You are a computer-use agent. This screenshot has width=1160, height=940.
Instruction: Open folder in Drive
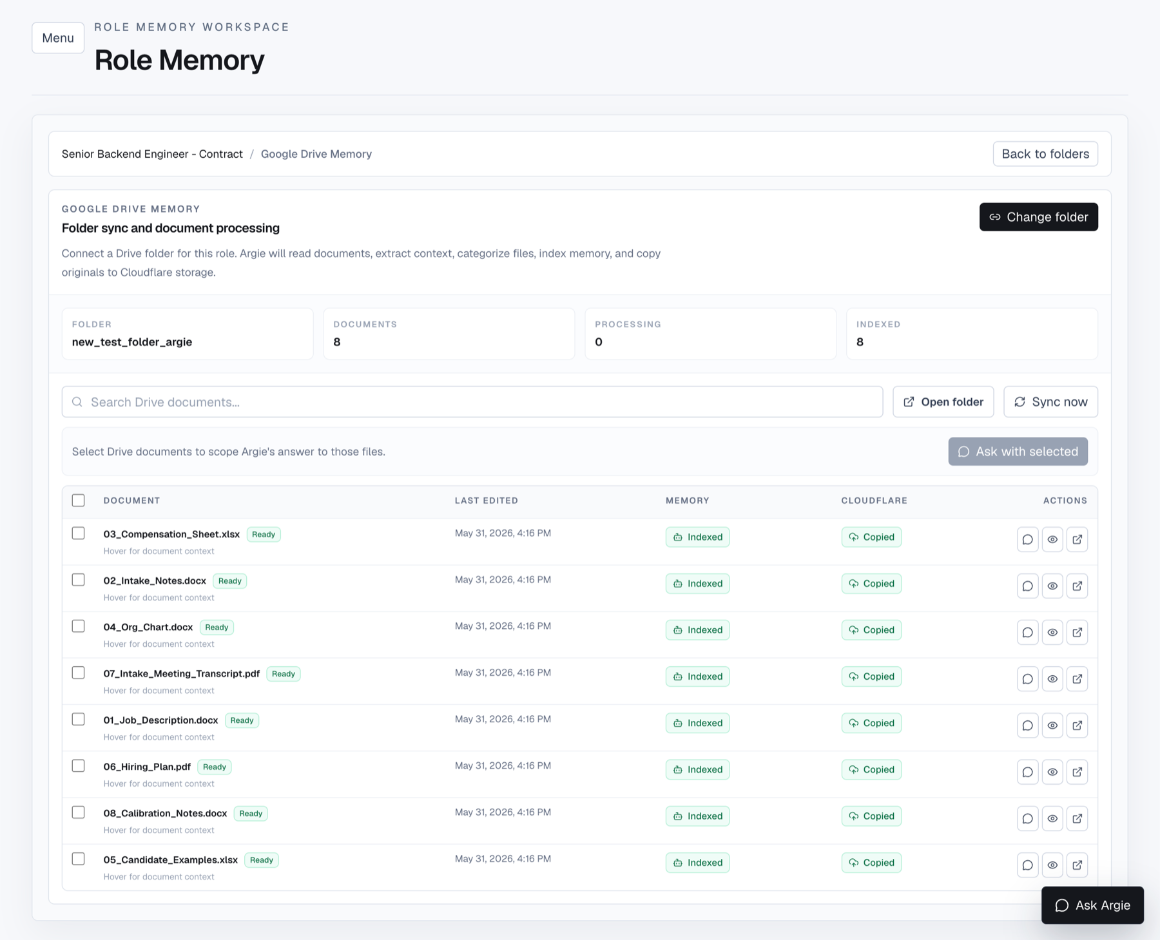[943, 402]
